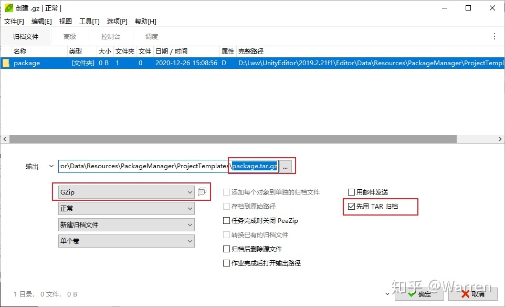Open the 新建归档文件 dropdown
505x307 pixels.
coord(126,225)
